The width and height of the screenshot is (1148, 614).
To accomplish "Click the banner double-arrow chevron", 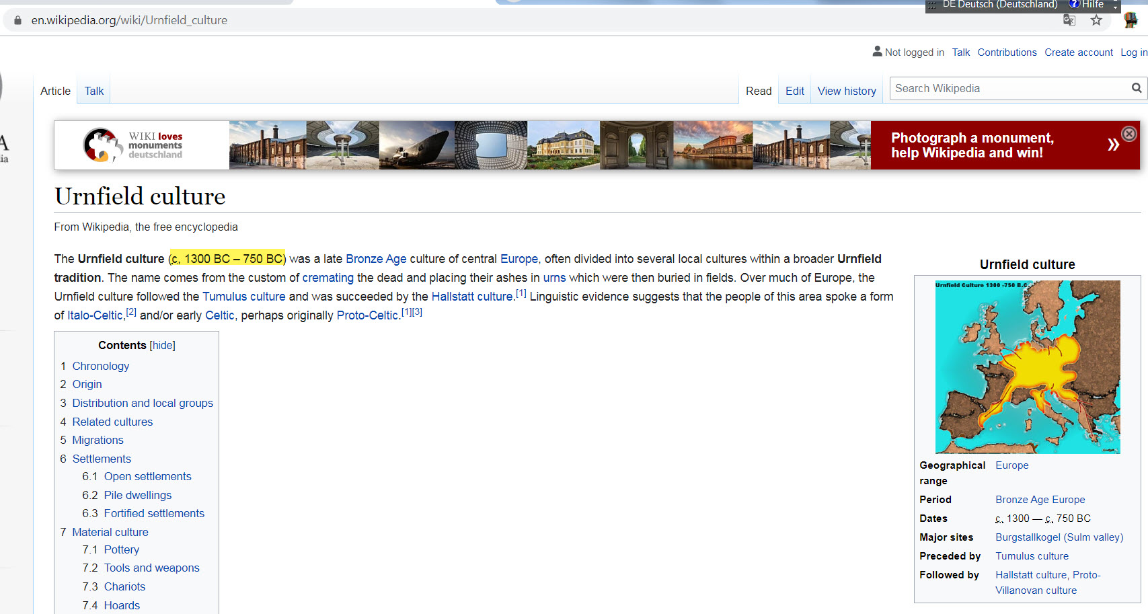I will [x=1113, y=145].
